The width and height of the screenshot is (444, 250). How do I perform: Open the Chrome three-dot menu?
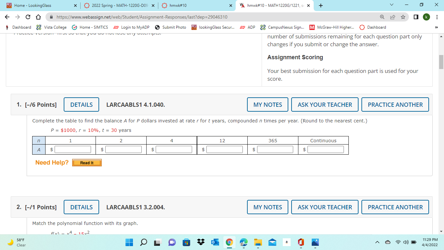(x=437, y=17)
